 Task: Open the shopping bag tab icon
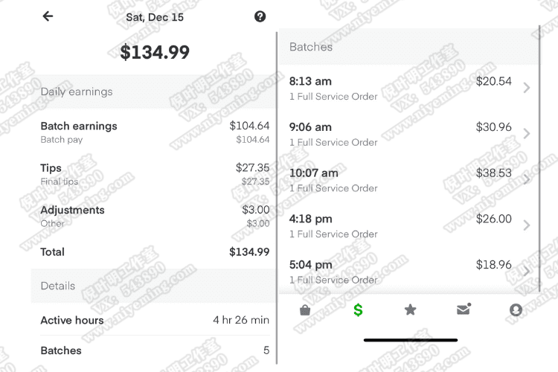point(305,310)
